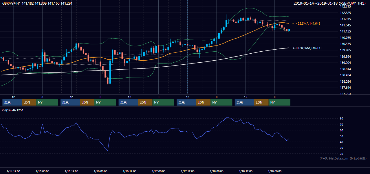The height and width of the screenshot is (174, 370).
Task: Click RSI scale value 30
Action: (342, 148)
